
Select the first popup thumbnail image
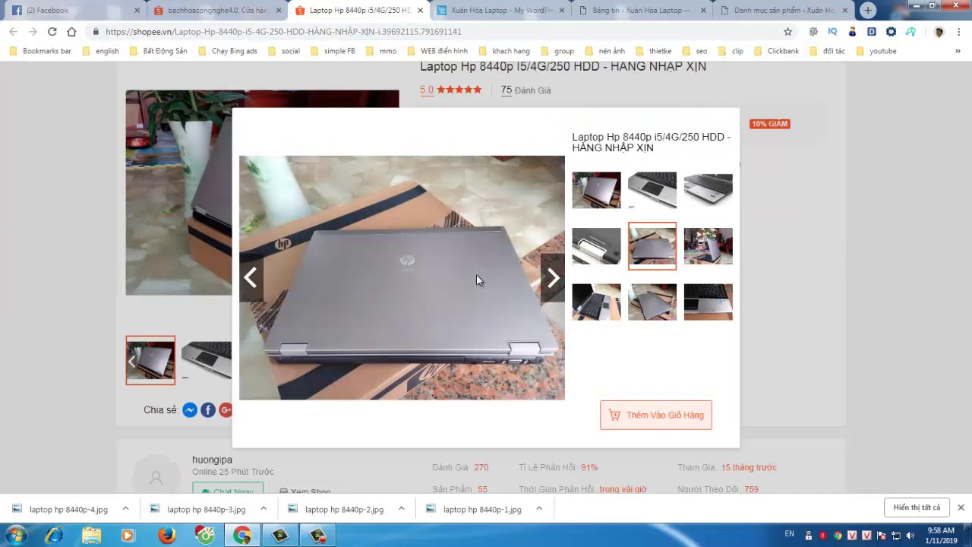(596, 190)
